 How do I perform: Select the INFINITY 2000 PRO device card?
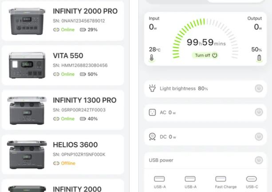coord(63,20)
